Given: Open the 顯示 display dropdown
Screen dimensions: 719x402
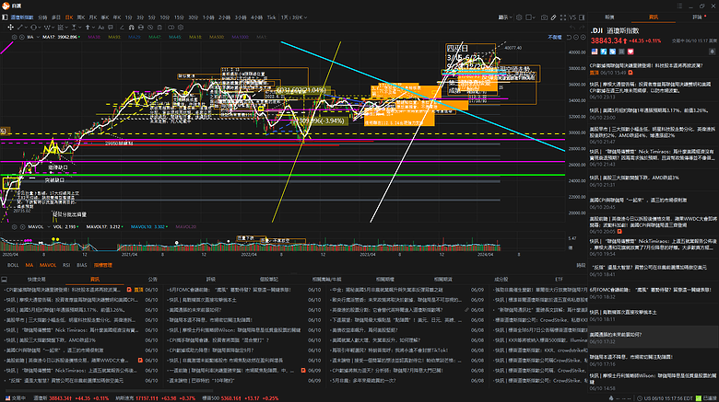Looking at the screenshot, I should [506, 17].
